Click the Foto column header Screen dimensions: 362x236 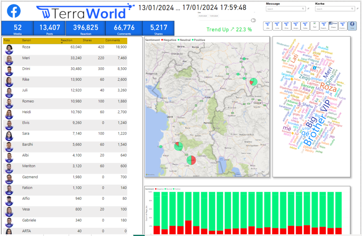(7, 40)
